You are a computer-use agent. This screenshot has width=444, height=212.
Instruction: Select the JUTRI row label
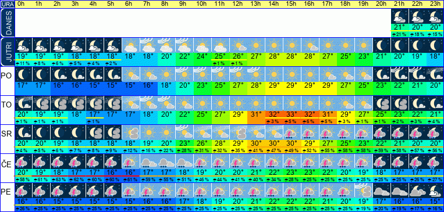(8, 52)
